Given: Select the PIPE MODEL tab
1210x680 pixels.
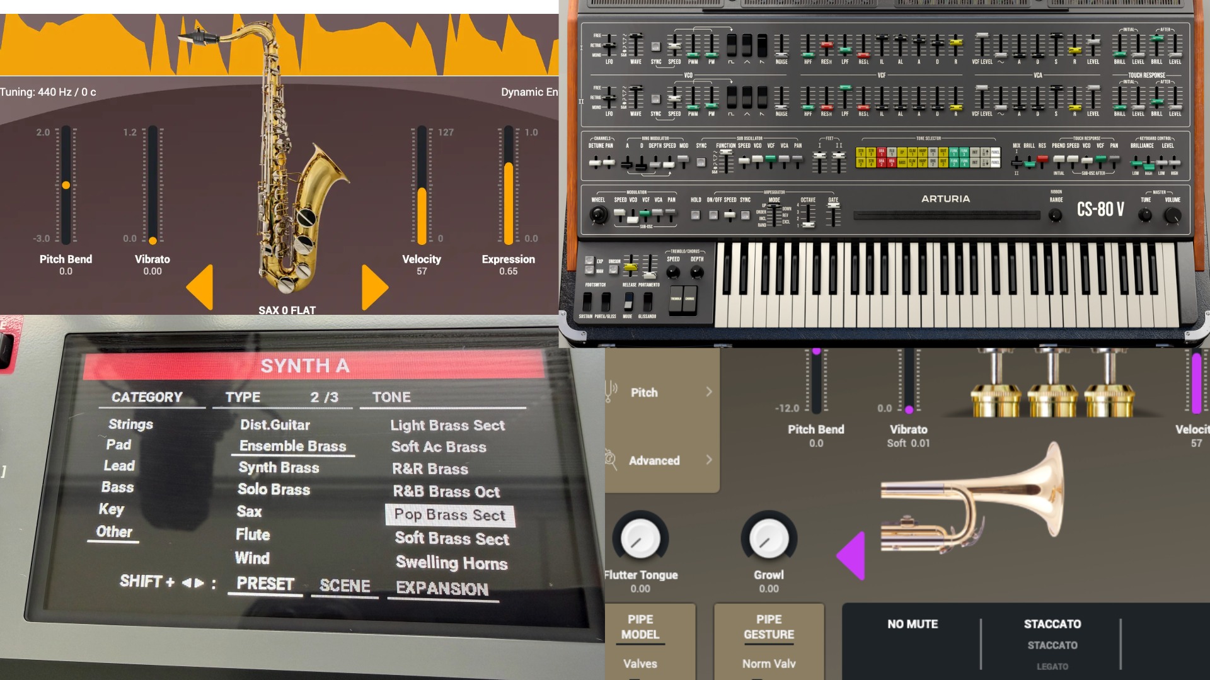Looking at the screenshot, I should tap(640, 627).
